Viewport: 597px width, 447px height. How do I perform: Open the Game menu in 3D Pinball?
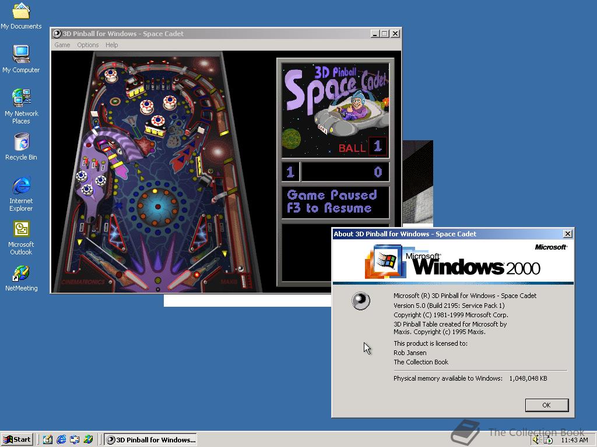point(62,45)
